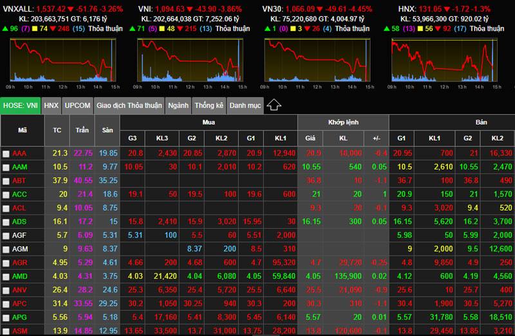Open Giao dịch Thỏa thuận tab
Viewport: 515px width, 336px height.
coord(129,105)
